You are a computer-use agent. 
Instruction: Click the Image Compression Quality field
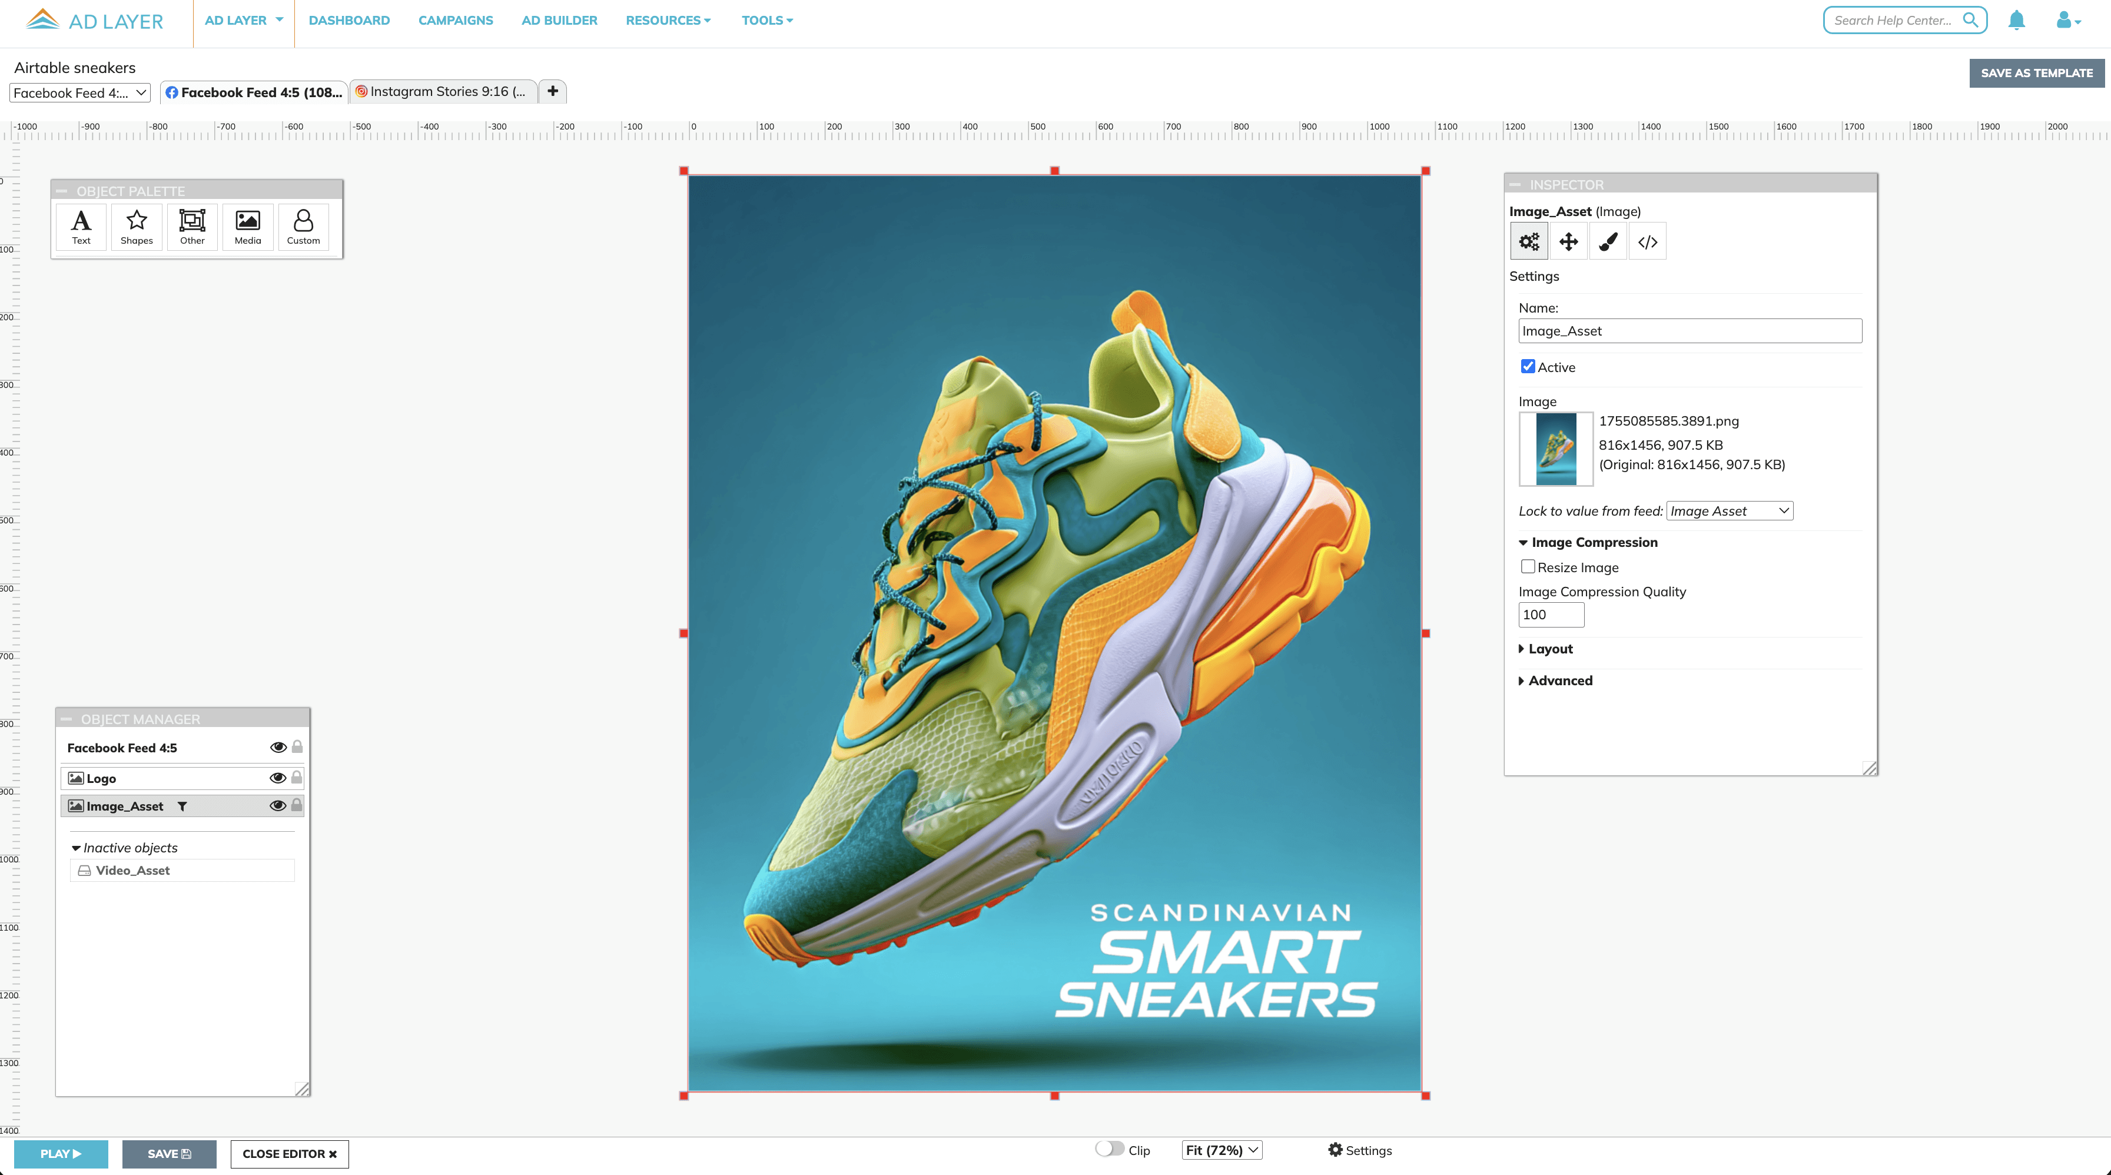pos(1551,615)
